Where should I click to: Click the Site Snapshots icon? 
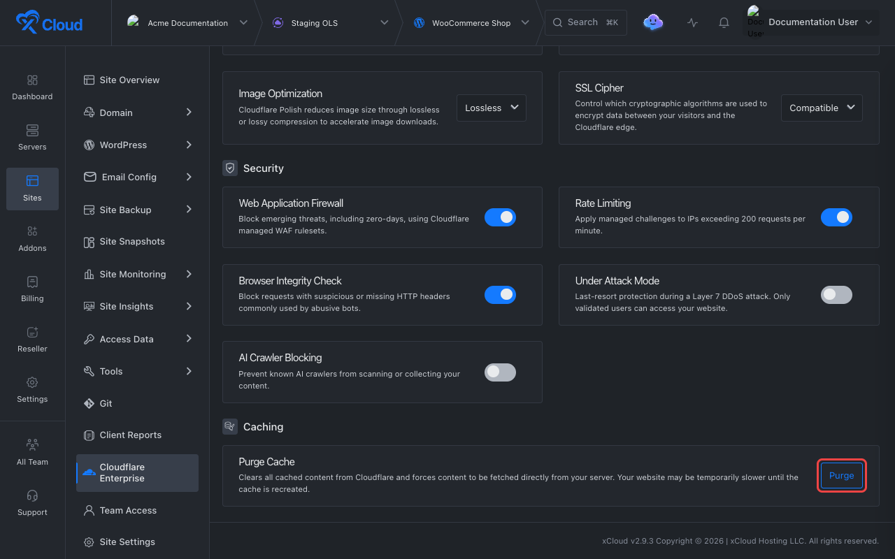89,242
